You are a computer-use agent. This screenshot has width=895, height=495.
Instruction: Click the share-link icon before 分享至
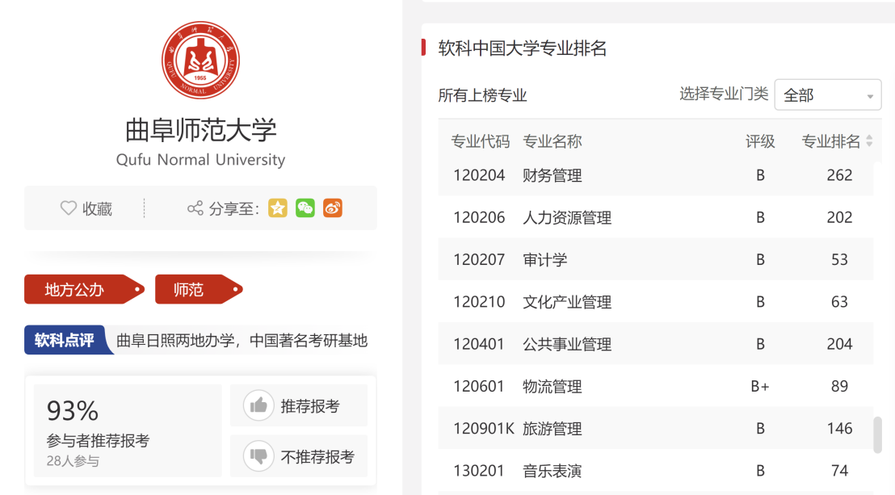195,208
